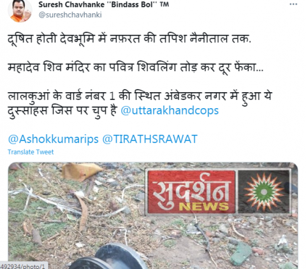Open the tweet's three-dot more menu
The image size is (306, 269).
pyautogui.click(x=293, y=4)
